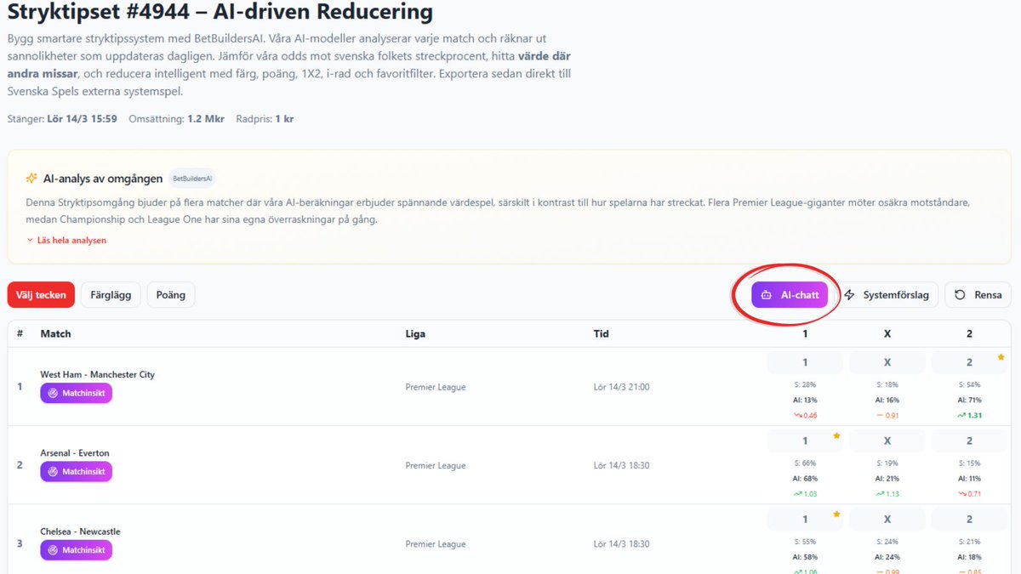Click the BetBuildersAI badge
This screenshot has height=574, width=1021.
point(192,179)
